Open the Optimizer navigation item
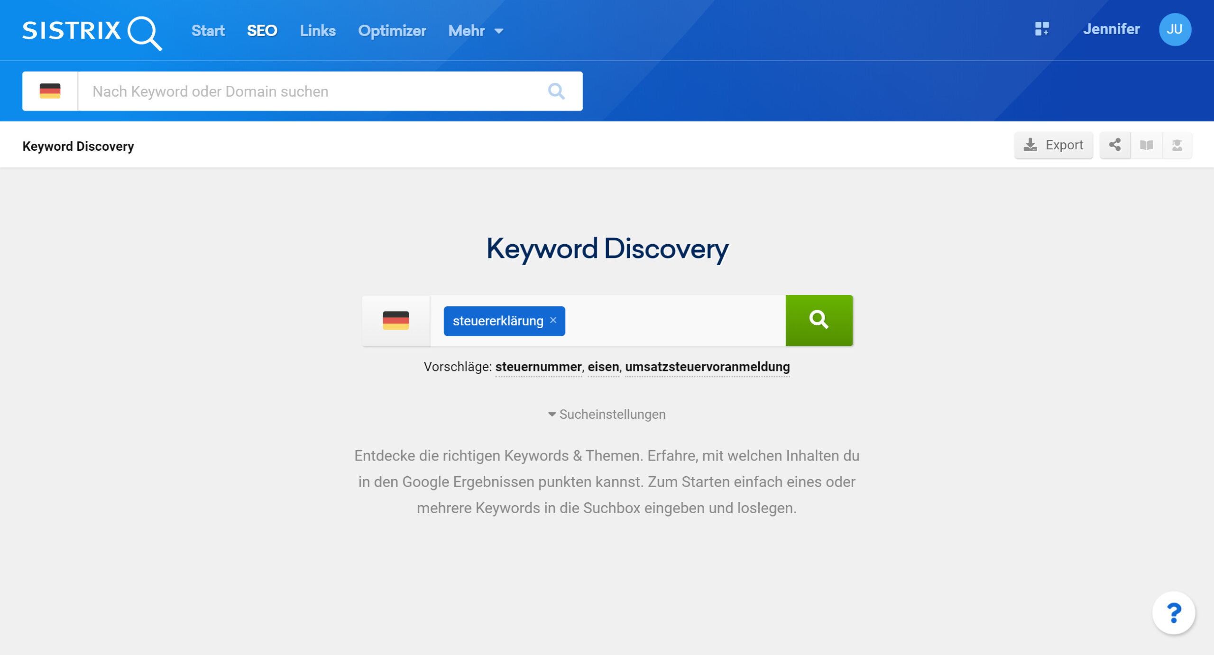Screen dimensions: 1214x655 tap(392, 31)
